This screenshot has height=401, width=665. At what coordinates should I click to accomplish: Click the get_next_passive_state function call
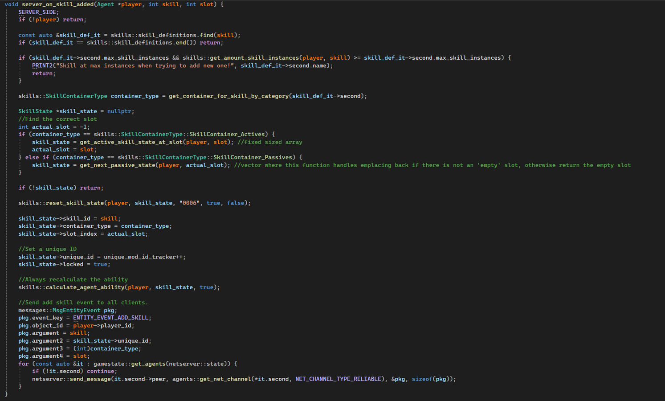(x=117, y=165)
